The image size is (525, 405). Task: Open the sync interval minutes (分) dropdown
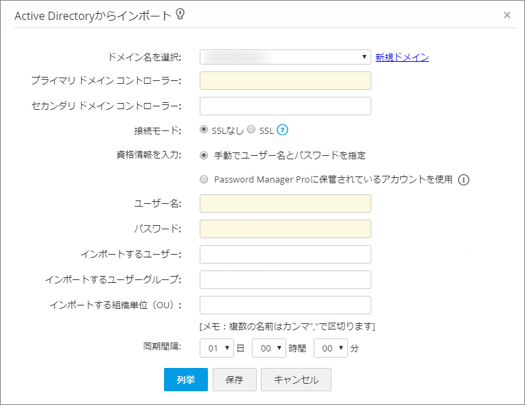(x=331, y=348)
